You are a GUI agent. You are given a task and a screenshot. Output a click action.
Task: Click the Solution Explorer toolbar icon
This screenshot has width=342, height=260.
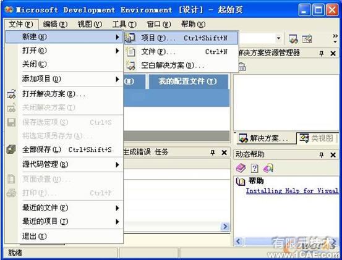(293, 39)
